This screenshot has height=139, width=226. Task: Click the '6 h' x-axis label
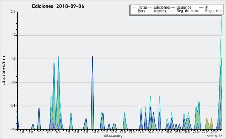point(58,132)
